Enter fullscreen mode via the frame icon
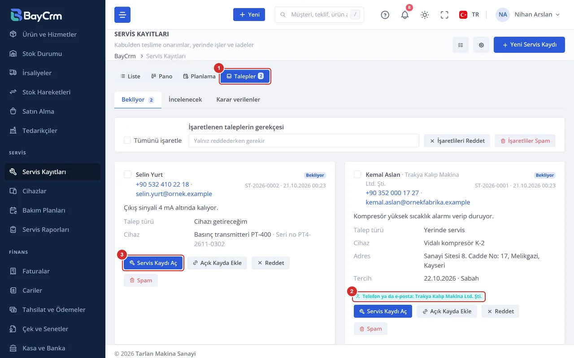Image resolution: width=574 pixels, height=358 pixels. click(x=444, y=15)
